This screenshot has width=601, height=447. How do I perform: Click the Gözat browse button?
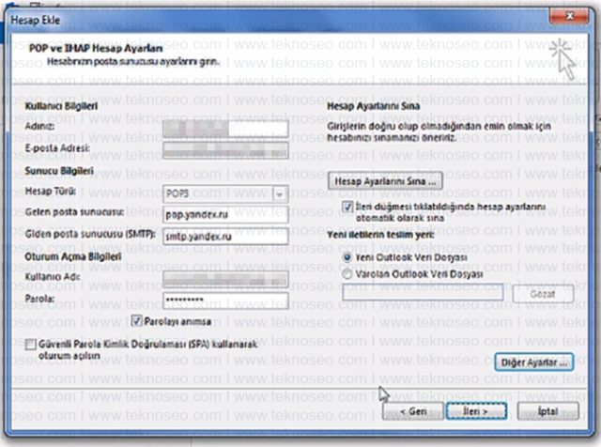(543, 294)
